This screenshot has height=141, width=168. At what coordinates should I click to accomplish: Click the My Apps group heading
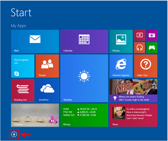pyautogui.click(x=19, y=26)
